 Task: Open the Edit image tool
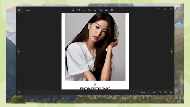[73, 10]
